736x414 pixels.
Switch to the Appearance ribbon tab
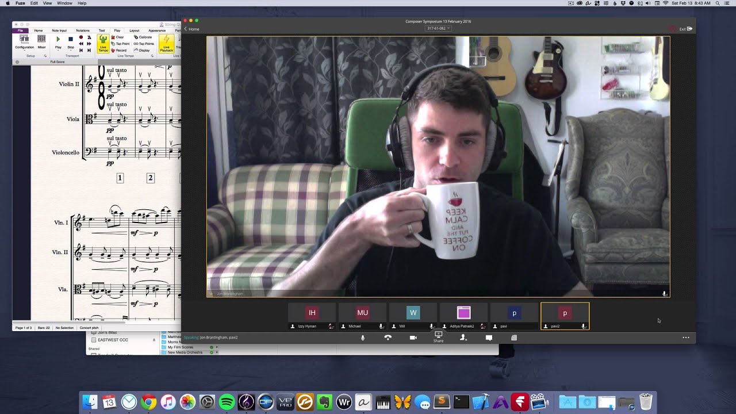pos(157,30)
